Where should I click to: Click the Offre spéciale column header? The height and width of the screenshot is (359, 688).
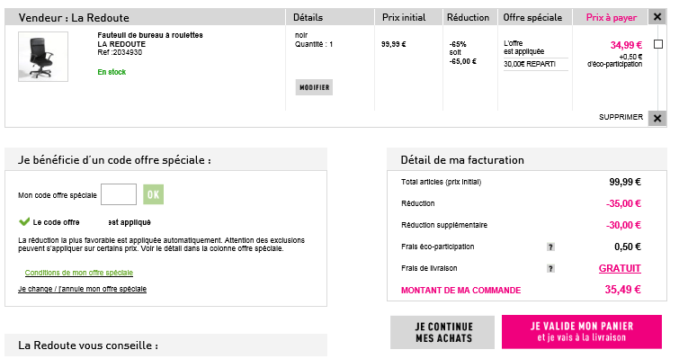pos(532,18)
